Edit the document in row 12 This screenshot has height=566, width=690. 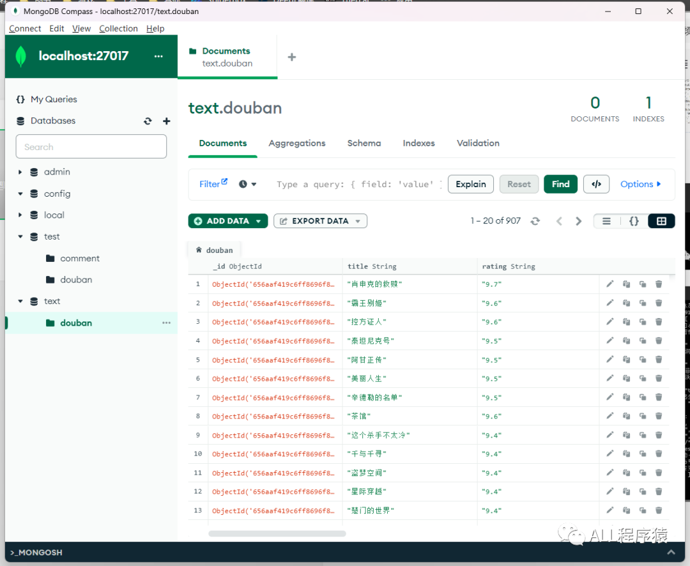(610, 491)
